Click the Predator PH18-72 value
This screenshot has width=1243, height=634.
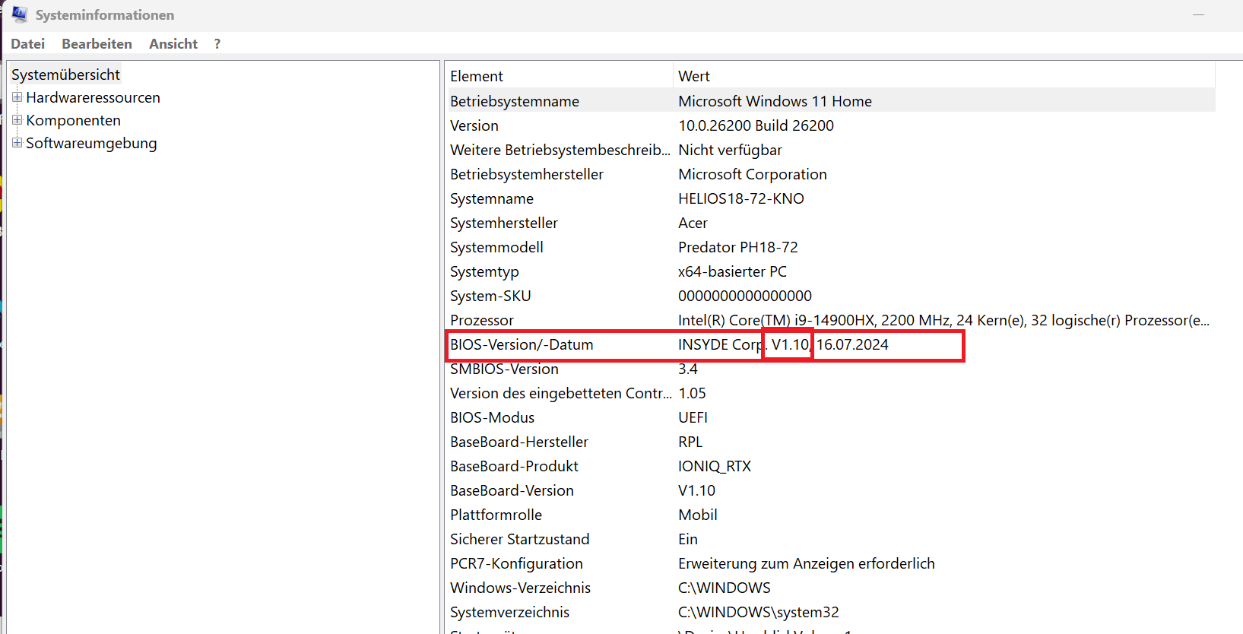click(x=738, y=247)
